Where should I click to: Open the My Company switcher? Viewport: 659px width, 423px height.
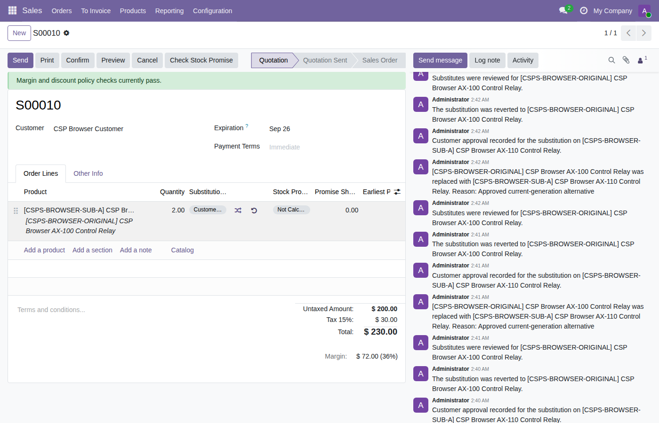[612, 11]
